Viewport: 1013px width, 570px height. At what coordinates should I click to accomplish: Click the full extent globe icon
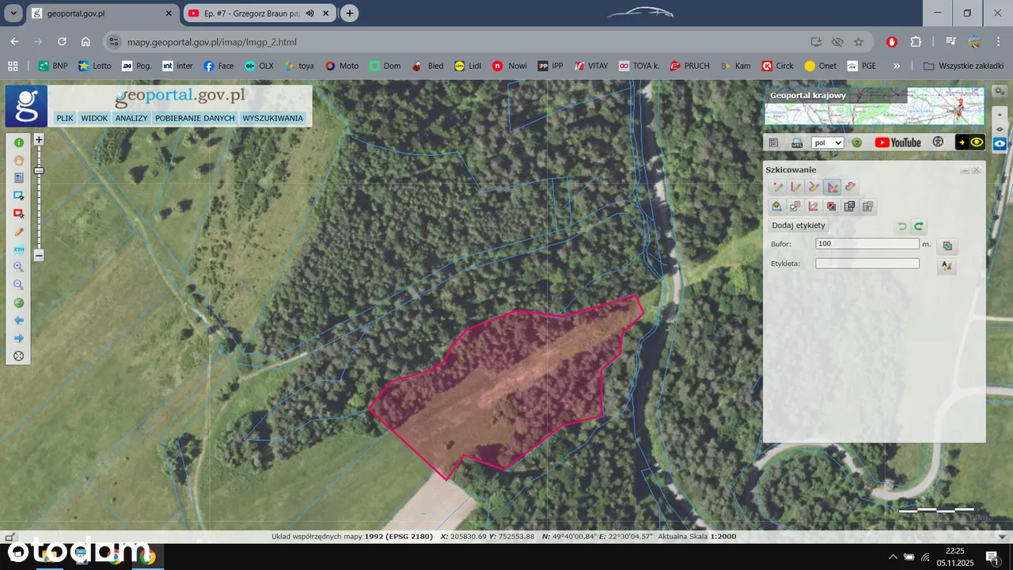[x=19, y=302]
